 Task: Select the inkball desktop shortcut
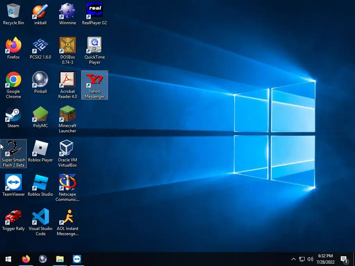point(40,14)
